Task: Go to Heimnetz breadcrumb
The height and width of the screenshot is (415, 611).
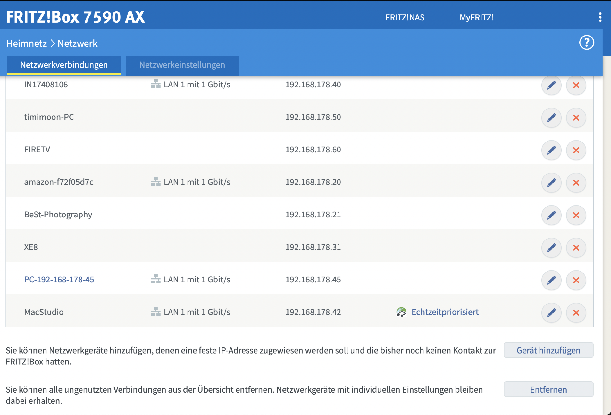Action: pyautogui.click(x=27, y=43)
